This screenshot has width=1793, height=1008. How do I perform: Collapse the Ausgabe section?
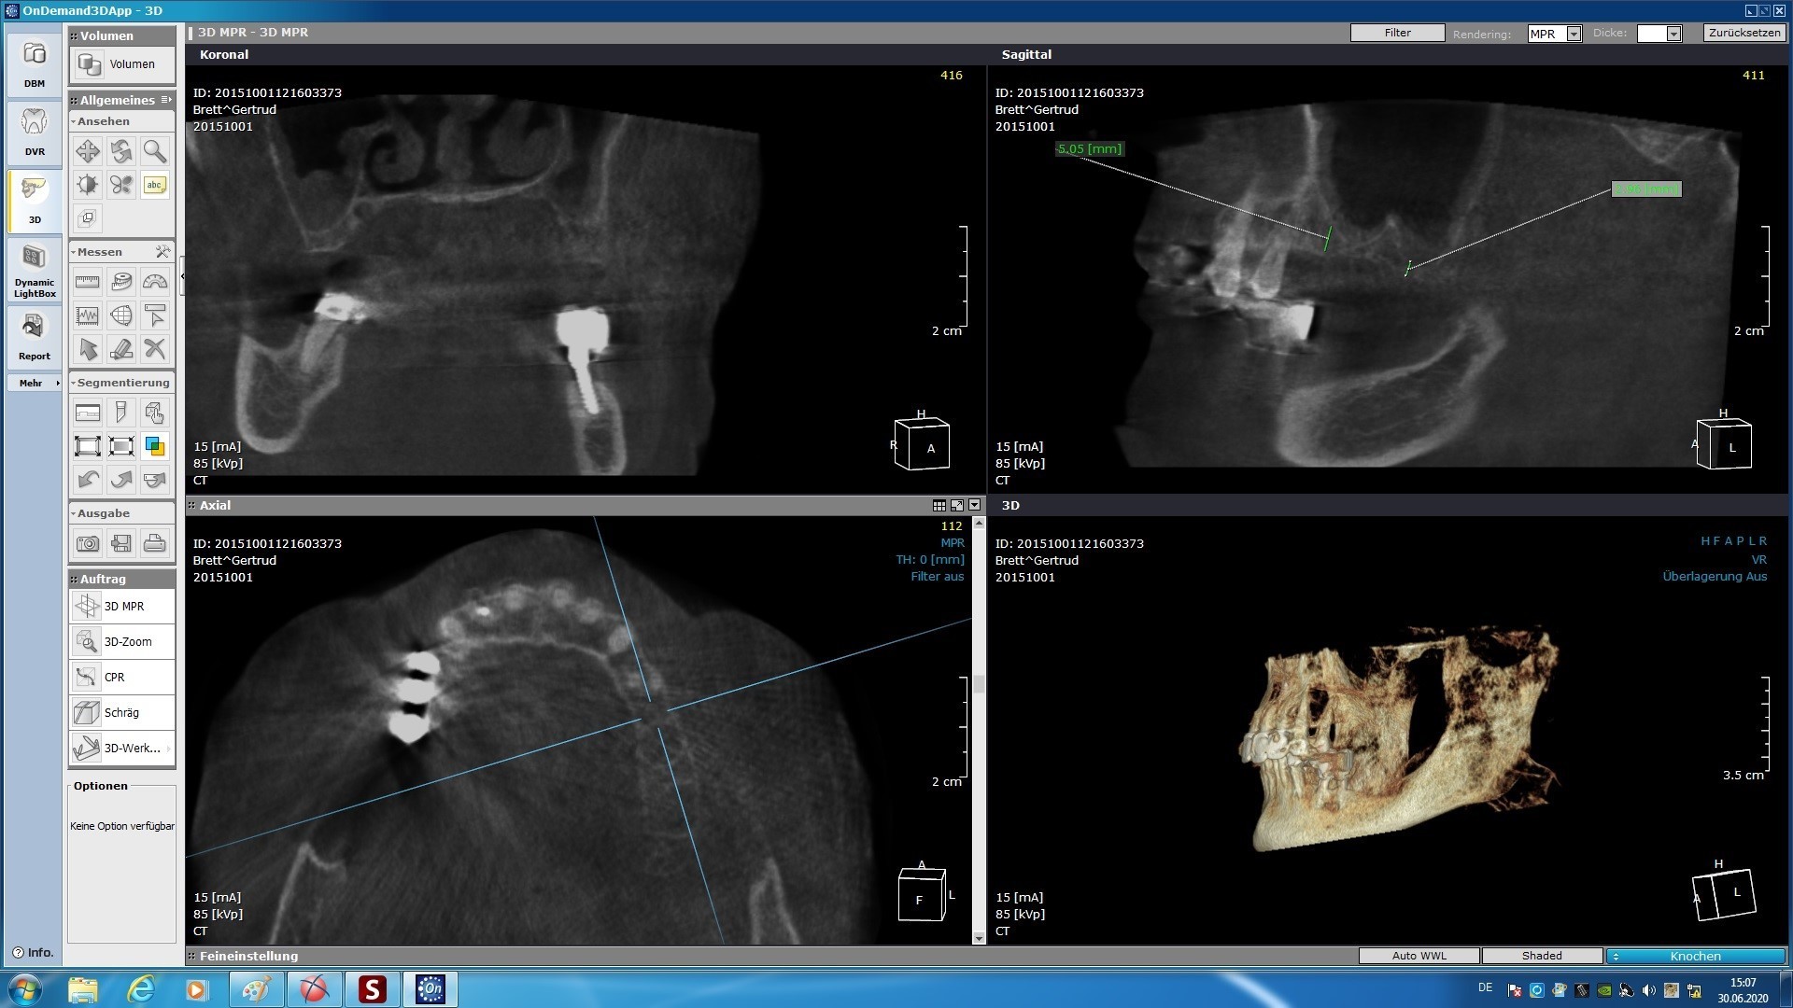(73, 513)
